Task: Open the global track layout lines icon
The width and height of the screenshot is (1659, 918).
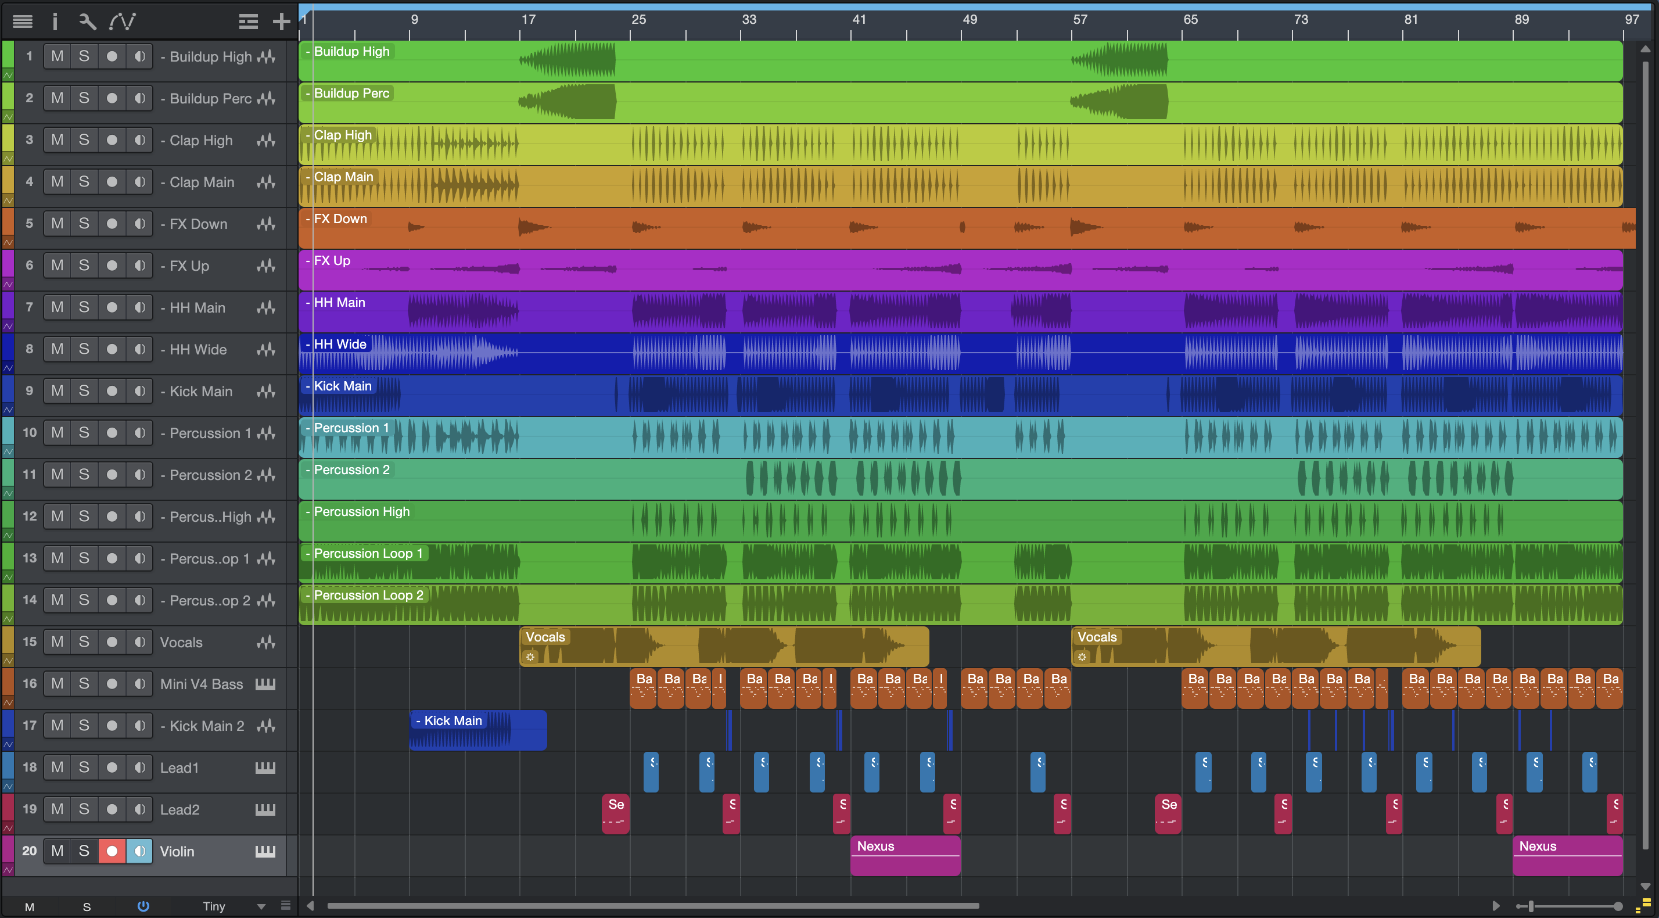Action: pyautogui.click(x=248, y=22)
